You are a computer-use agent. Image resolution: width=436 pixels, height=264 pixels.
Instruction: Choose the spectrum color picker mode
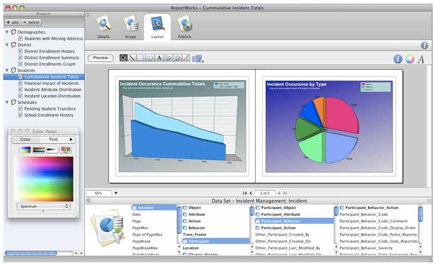[x=25, y=150]
